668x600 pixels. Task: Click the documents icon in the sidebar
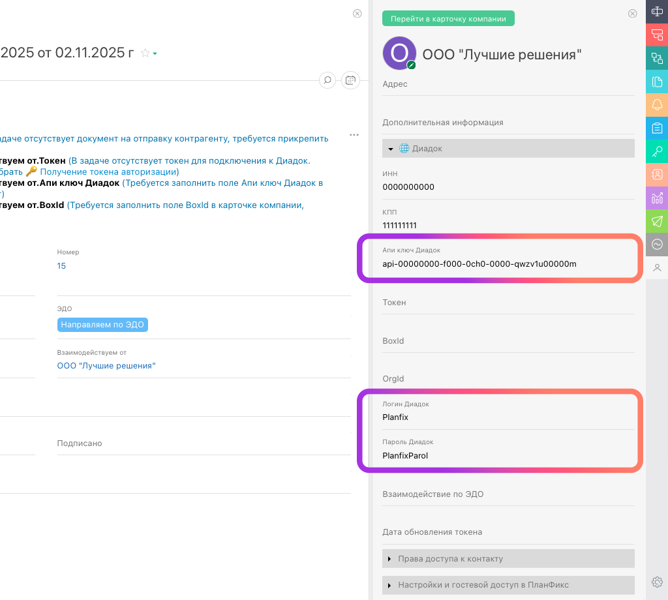click(657, 82)
